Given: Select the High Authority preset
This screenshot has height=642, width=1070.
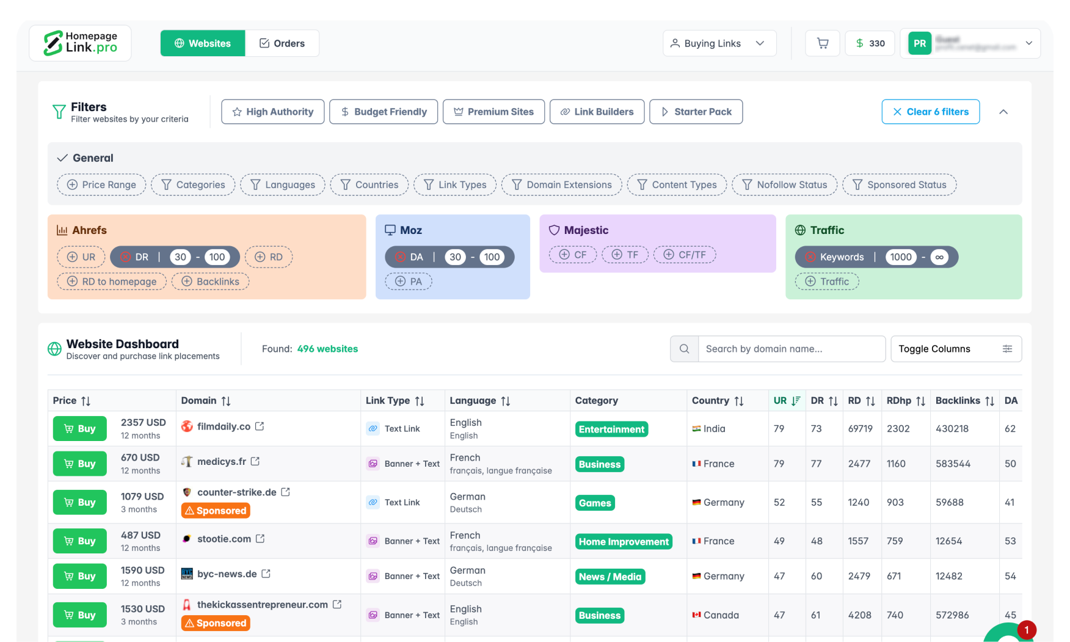Looking at the screenshot, I should pyautogui.click(x=273, y=112).
